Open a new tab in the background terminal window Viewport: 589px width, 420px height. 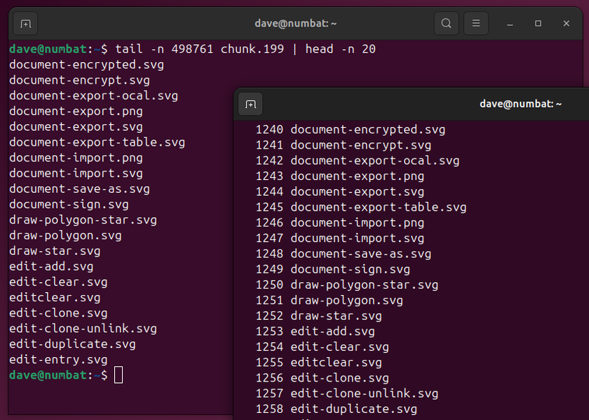[25, 24]
